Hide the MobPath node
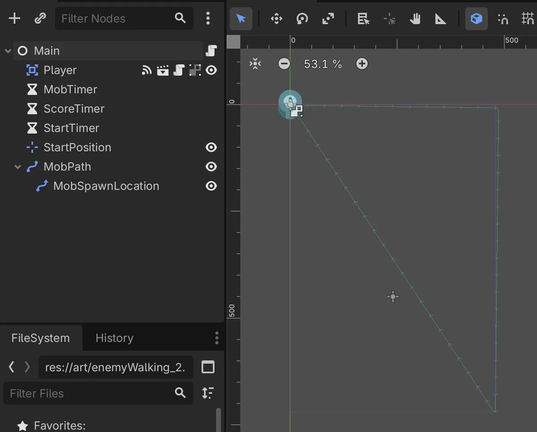 point(211,167)
